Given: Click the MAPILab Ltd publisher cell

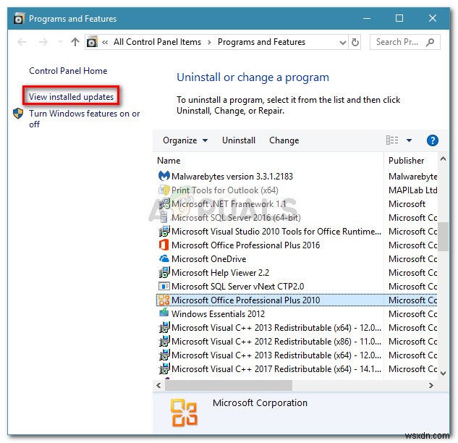Looking at the screenshot, I should pos(412,190).
